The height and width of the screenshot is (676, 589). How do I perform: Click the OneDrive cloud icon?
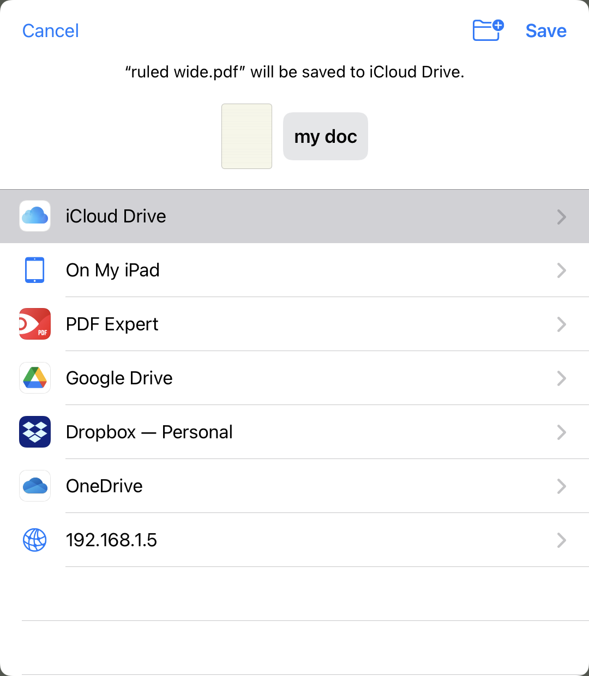point(35,486)
